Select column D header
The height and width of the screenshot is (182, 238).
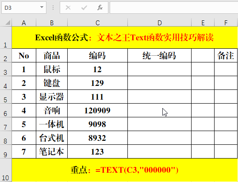(160, 23)
